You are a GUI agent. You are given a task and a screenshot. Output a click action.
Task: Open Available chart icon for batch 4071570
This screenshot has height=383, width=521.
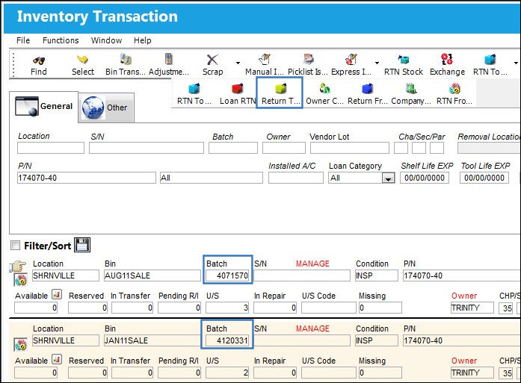[57, 294]
